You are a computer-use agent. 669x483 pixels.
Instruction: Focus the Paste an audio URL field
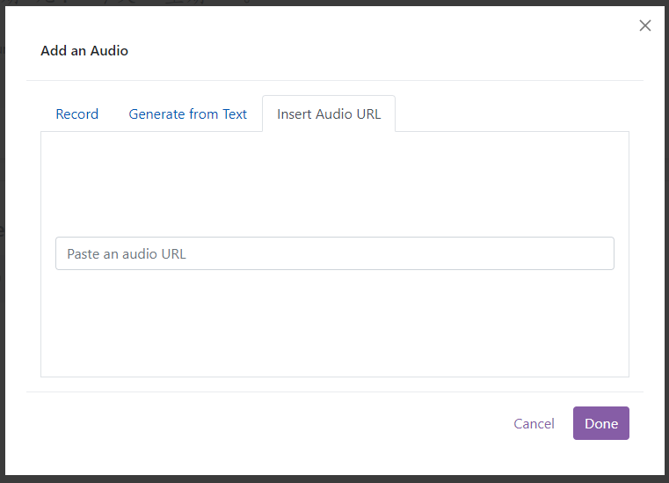[x=334, y=253]
